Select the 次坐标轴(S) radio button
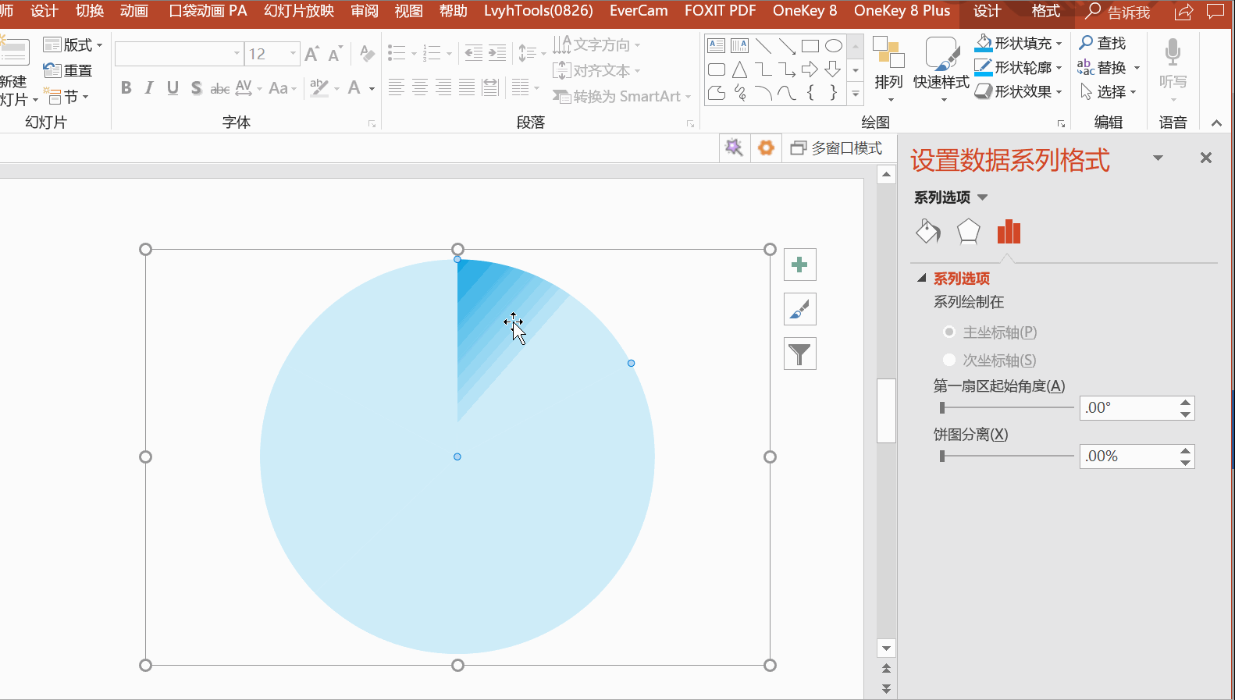The image size is (1235, 700). coord(949,361)
